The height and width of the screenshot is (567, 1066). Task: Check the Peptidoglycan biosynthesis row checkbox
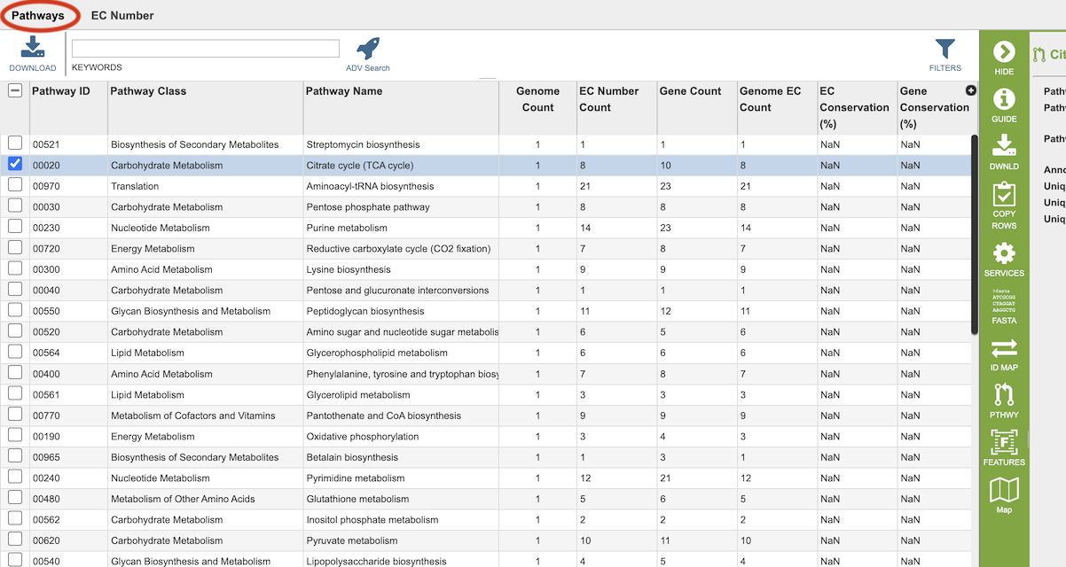click(15, 309)
